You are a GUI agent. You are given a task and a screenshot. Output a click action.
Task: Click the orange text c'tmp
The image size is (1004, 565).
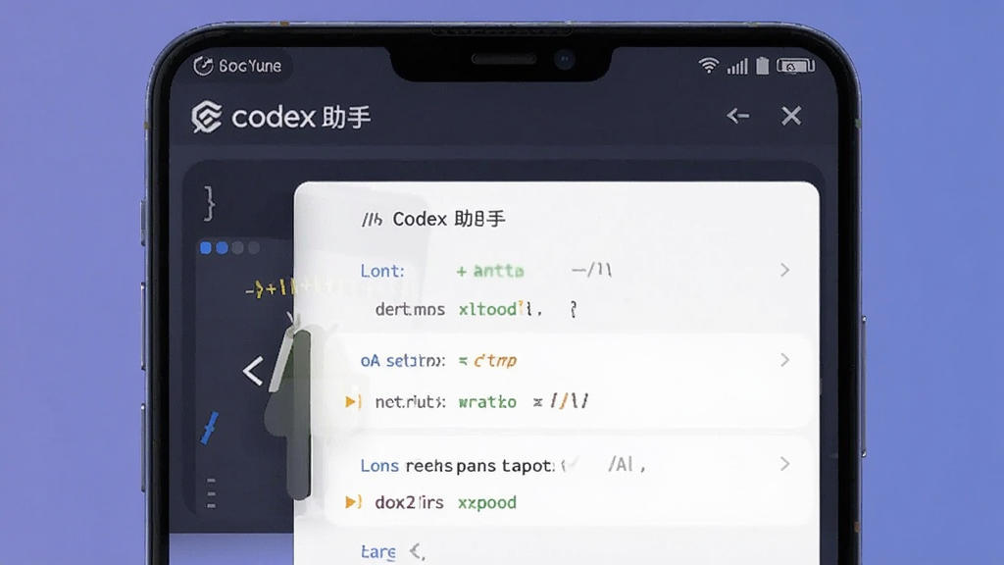495,361
